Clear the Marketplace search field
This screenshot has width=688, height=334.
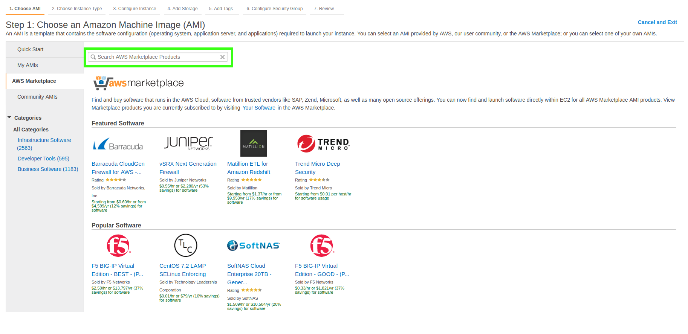(x=222, y=57)
